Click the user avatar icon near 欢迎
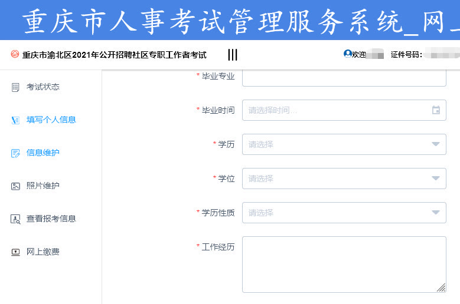Screen dimensions: 460x304 click(x=348, y=54)
